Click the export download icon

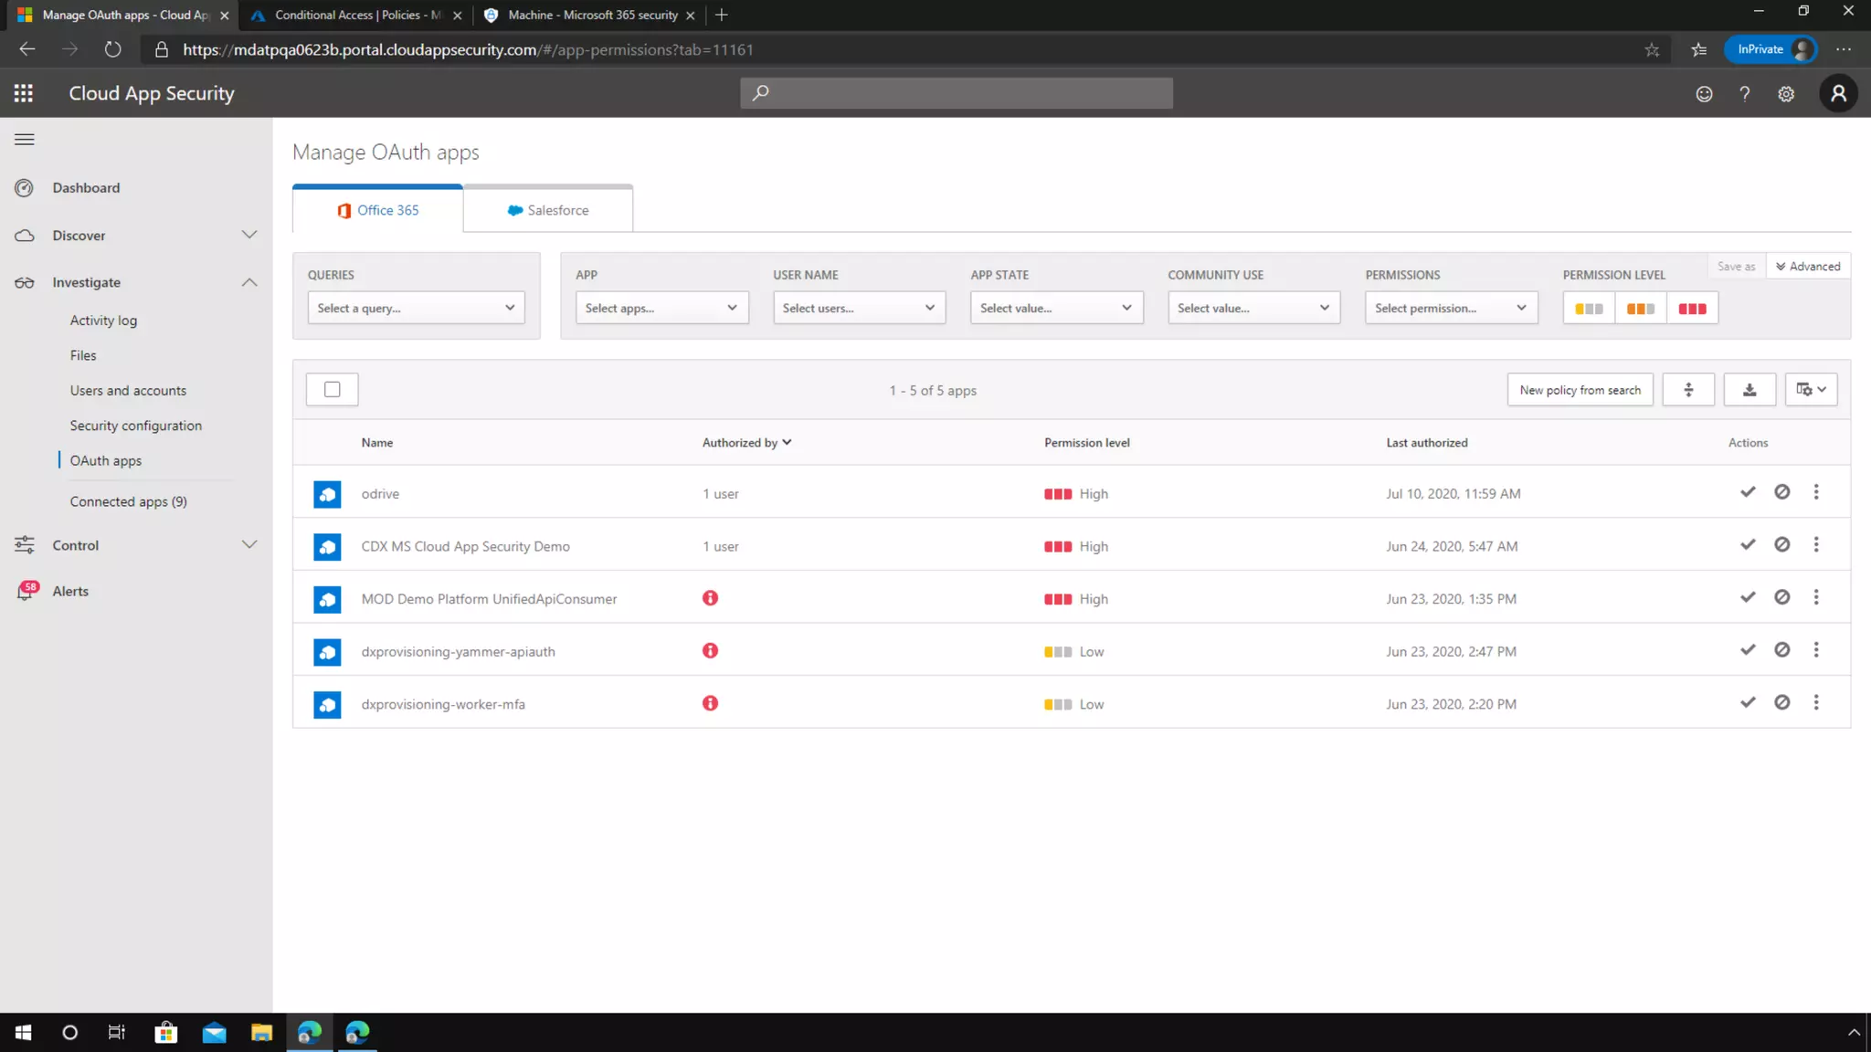[x=1749, y=390]
